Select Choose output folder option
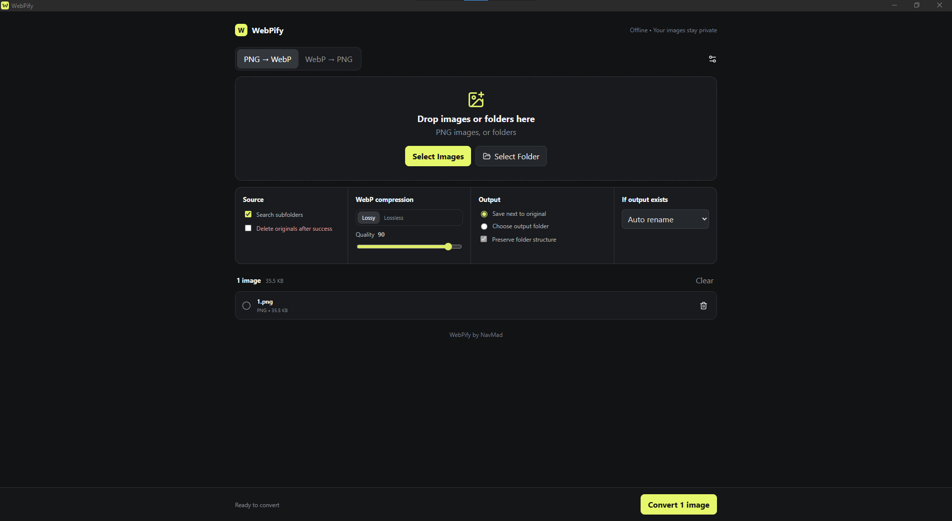This screenshot has height=521, width=952. point(484,226)
